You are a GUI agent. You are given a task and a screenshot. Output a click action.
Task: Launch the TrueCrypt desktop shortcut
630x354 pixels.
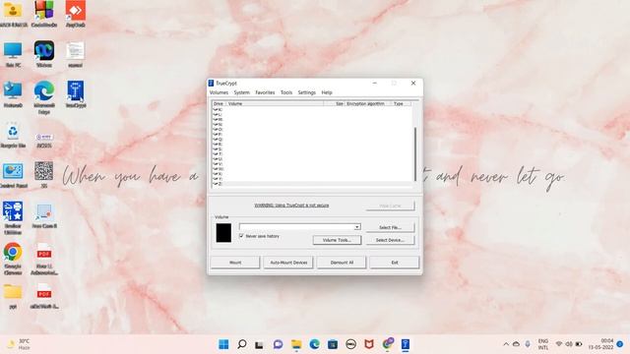[x=76, y=94]
